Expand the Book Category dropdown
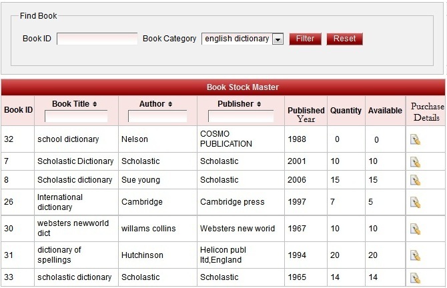Viewport: 447px width, 288px height. point(278,39)
